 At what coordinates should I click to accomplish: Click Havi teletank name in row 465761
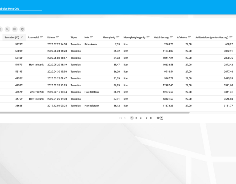[92, 92]
